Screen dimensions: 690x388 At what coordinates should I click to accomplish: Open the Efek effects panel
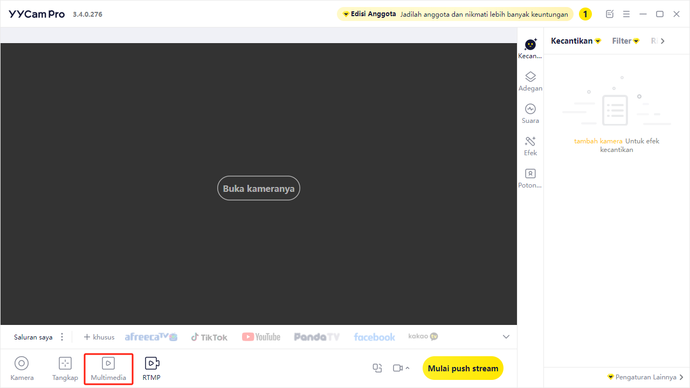click(530, 146)
